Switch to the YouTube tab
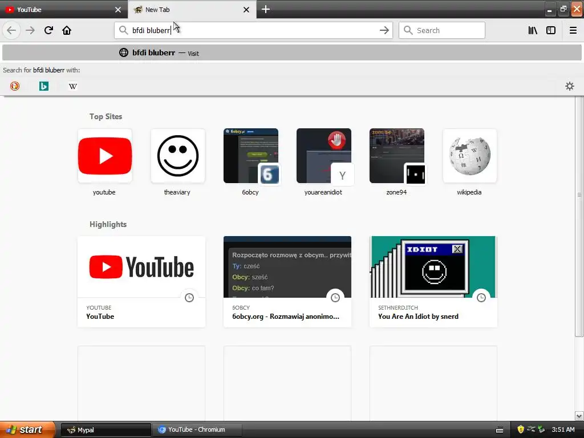This screenshot has height=438, width=584. 64,9
